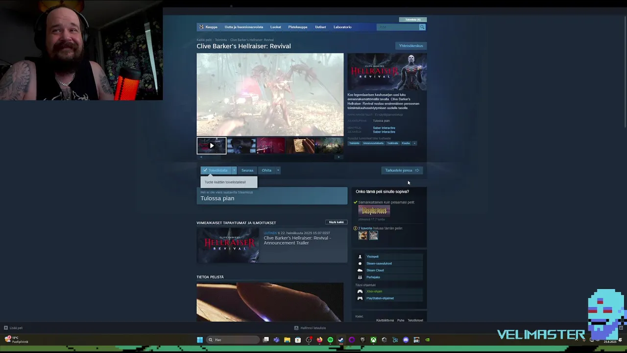The width and height of the screenshot is (627, 353).
Task: Toggle the Toivelistalla wishlist checkmark button
Action: pos(216,170)
